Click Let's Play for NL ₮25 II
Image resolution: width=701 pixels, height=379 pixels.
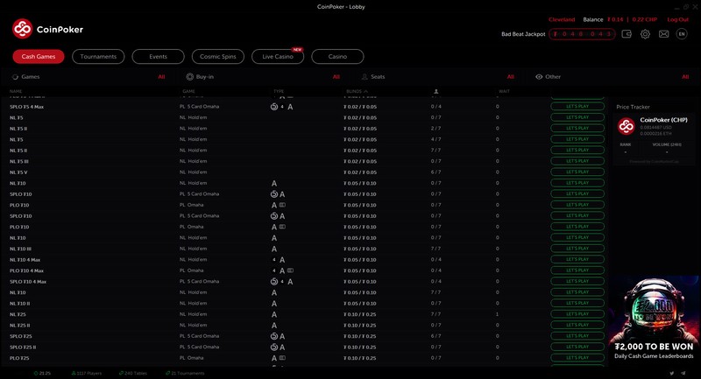(x=577, y=326)
